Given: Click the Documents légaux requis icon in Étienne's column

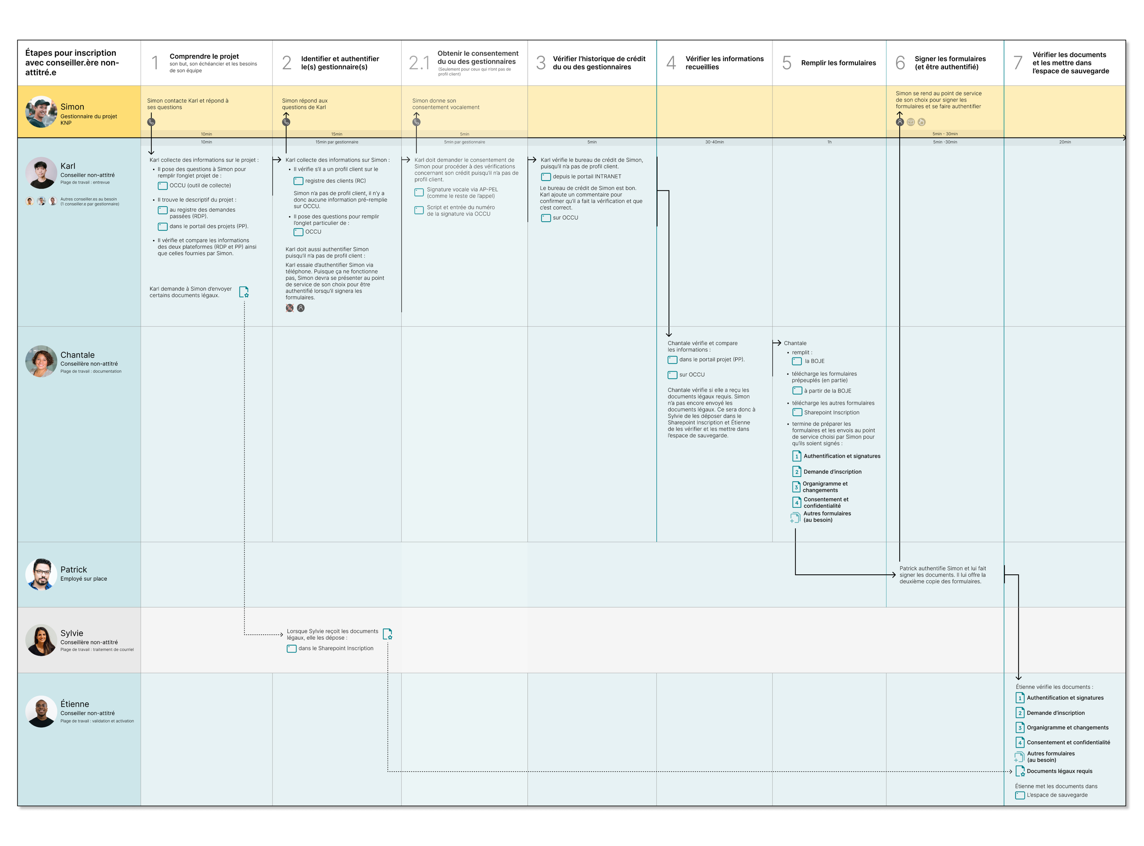Looking at the screenshot, I should click(x=1020, y=771).
